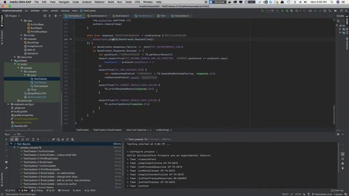Click refresh icon in Gradle panel
Screen dimensions: 349x196
(338, 21)
